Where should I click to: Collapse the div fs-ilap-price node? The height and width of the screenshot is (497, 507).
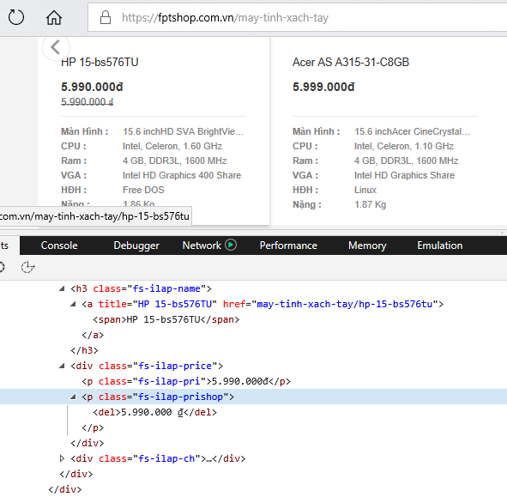pos(62,366)
